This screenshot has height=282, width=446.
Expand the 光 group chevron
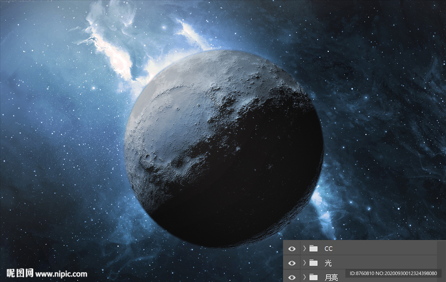pyautogui.click(x=304, y=263)
